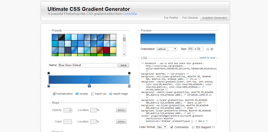Click the Size height field showing 50
The width and height of the screenshot is (268, 132).
pyautogui.click(x=200, y=49)
